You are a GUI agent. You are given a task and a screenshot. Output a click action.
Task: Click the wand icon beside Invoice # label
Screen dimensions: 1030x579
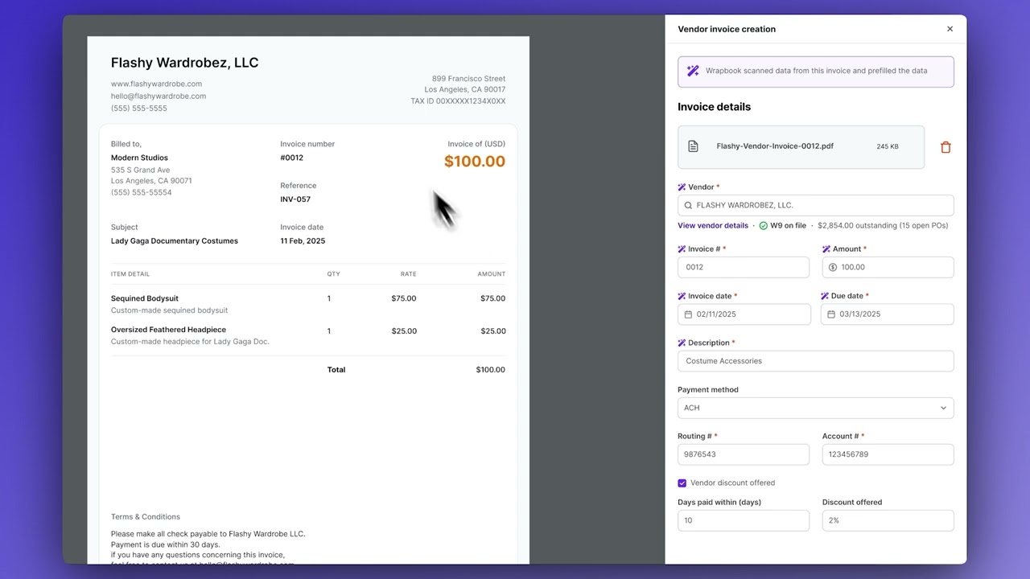tap(682, 249)
